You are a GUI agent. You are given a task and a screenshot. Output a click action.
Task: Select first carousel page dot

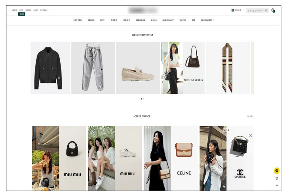coord(141,99)
